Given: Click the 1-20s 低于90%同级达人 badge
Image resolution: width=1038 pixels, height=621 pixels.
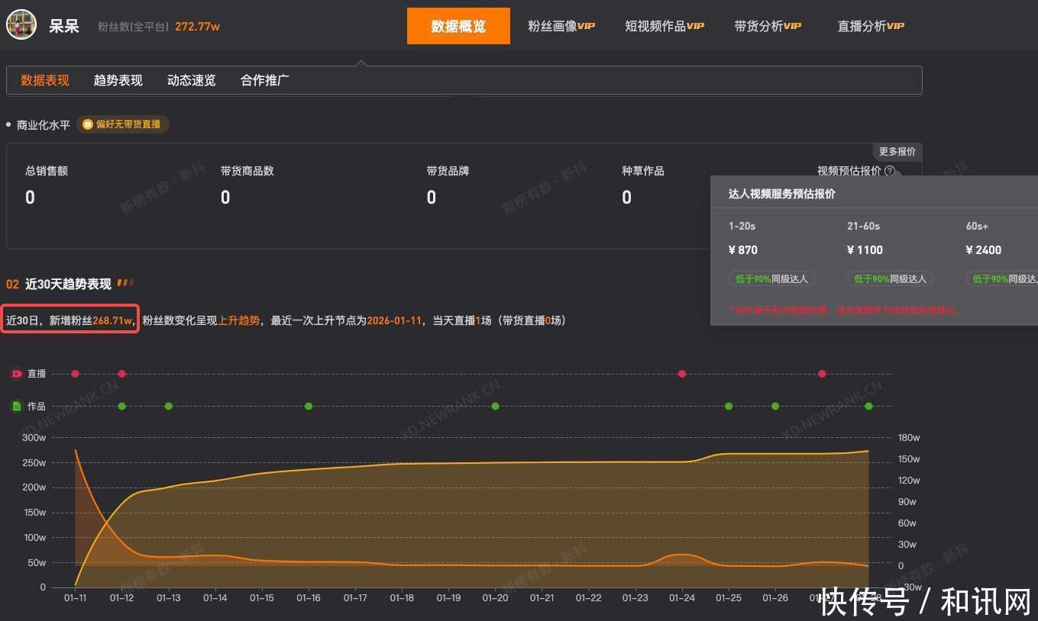Looking at the screenshot, I should click(771, 279).
